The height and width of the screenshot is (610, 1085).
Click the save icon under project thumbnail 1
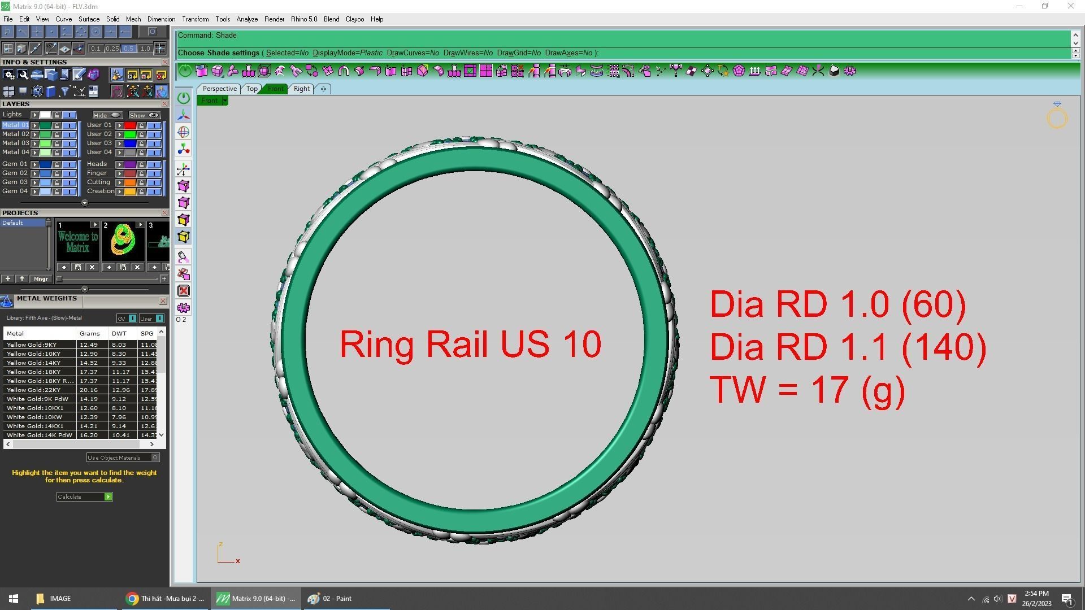(x=78, y=267)
